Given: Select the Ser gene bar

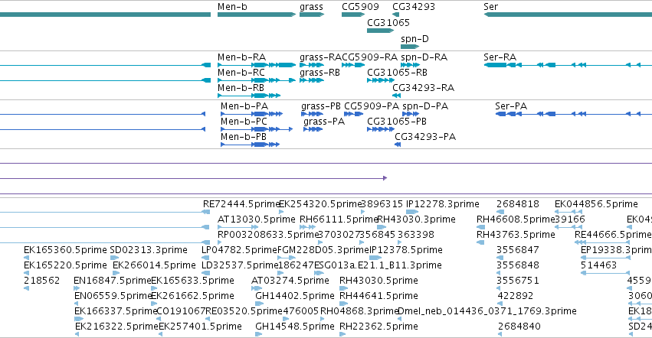Looking at the screenshot, I should click(x=568, y=15).
